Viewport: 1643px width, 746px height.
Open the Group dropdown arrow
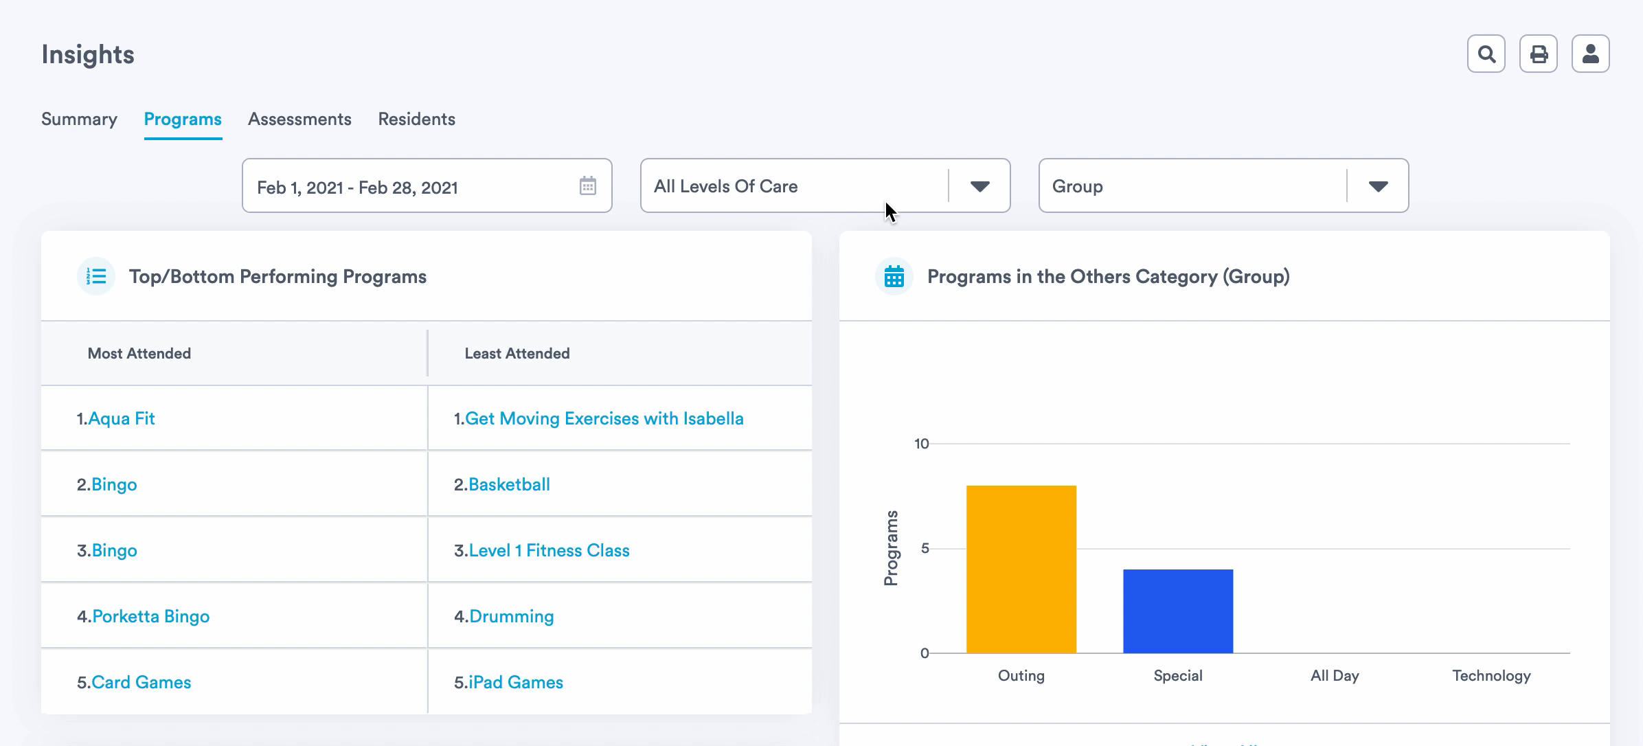tap(1378, 186)
